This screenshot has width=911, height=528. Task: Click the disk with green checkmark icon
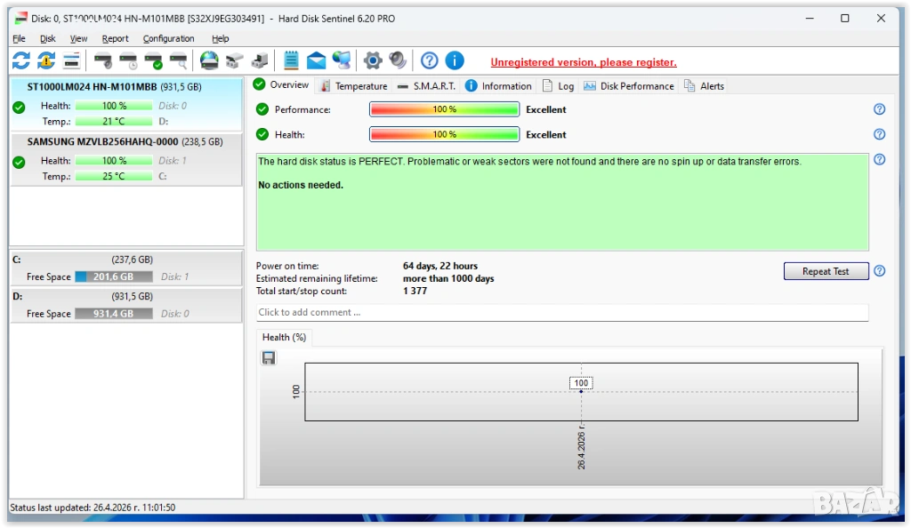[x=154, y=60]
